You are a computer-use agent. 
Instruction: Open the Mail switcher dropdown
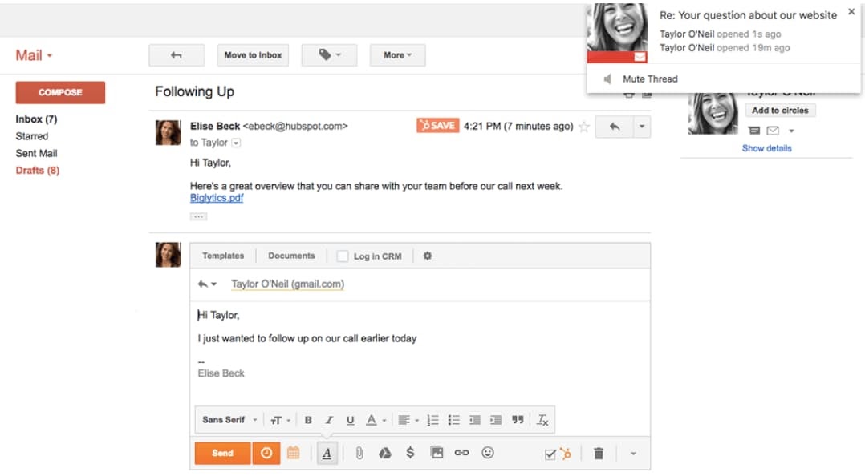[34, 55]
